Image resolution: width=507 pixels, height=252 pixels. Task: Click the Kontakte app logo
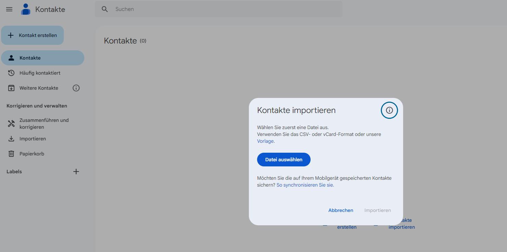coord(26,9)
